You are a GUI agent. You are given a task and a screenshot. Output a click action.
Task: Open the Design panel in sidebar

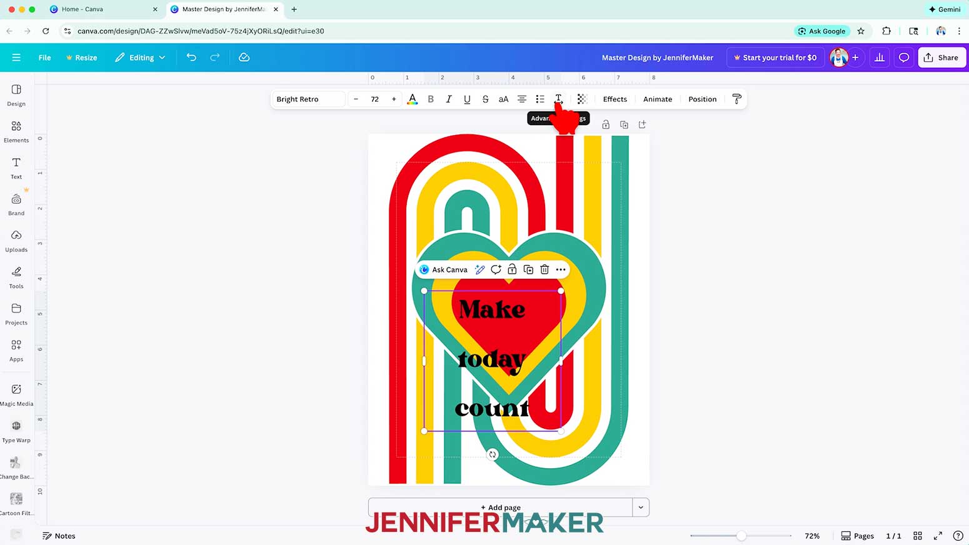point(16,96)
